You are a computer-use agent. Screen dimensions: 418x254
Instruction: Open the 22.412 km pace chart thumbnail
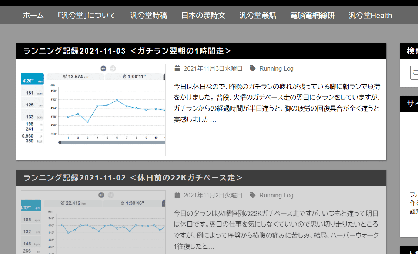coord(94,222)
